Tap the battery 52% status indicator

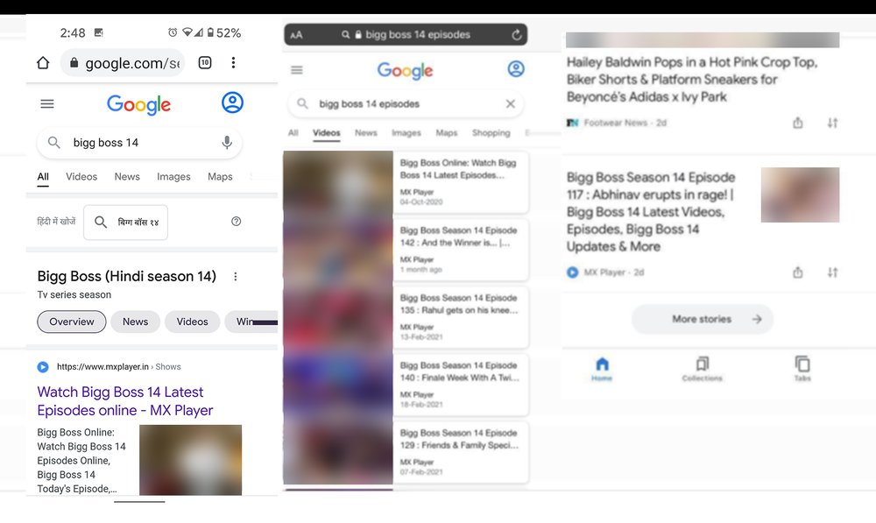(223, 33)
